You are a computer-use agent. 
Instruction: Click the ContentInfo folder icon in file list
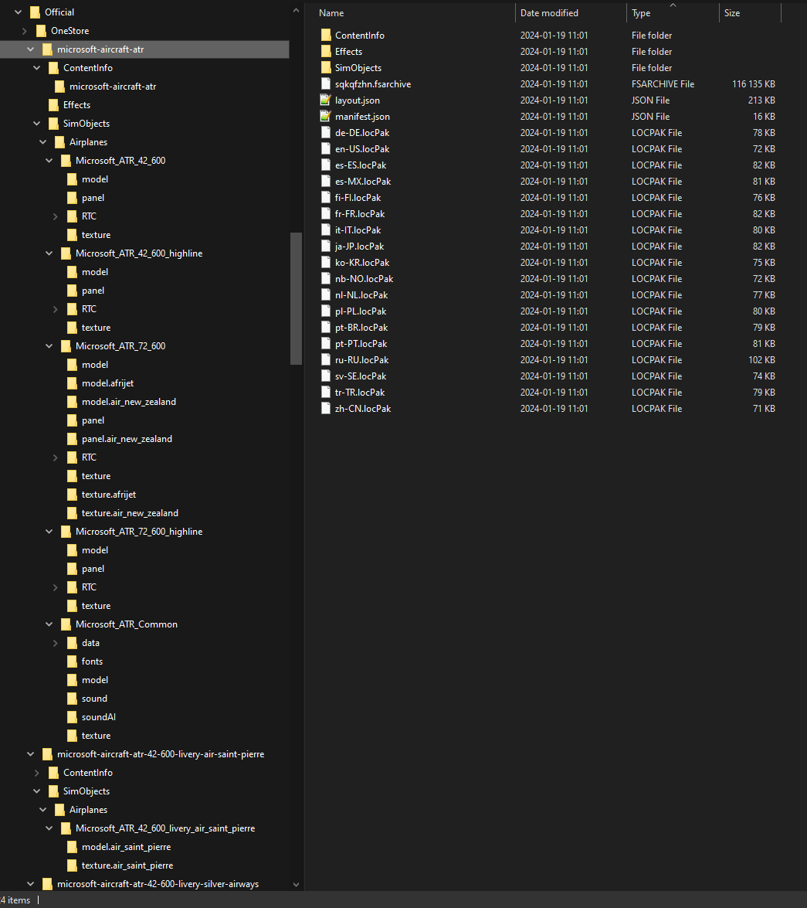point(326,36)
